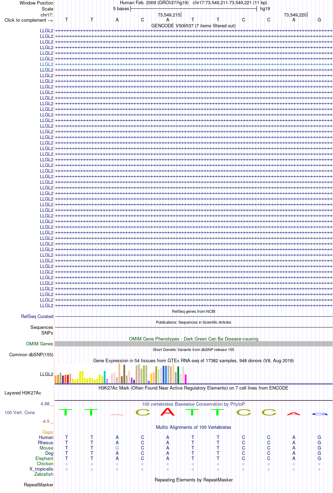Select the Common dbSNP(155) track label
This screenshot has height=493, width=333.
31,354
